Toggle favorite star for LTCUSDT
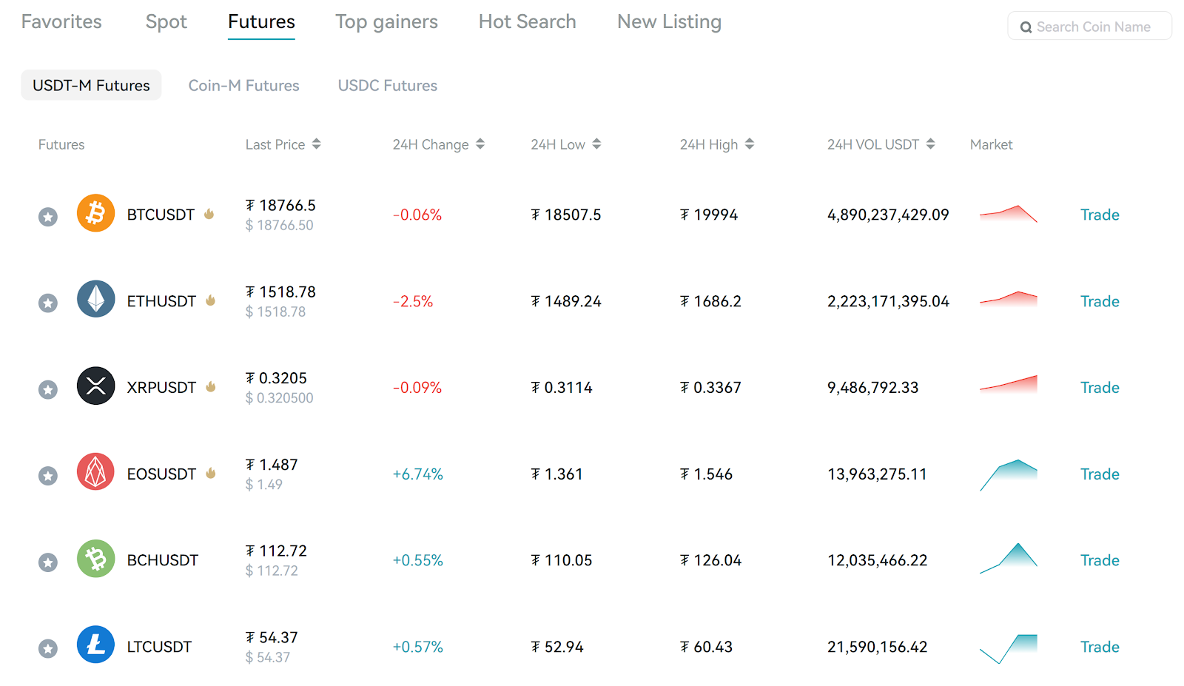Screen dimensions: 1184x686 [48, 649]
